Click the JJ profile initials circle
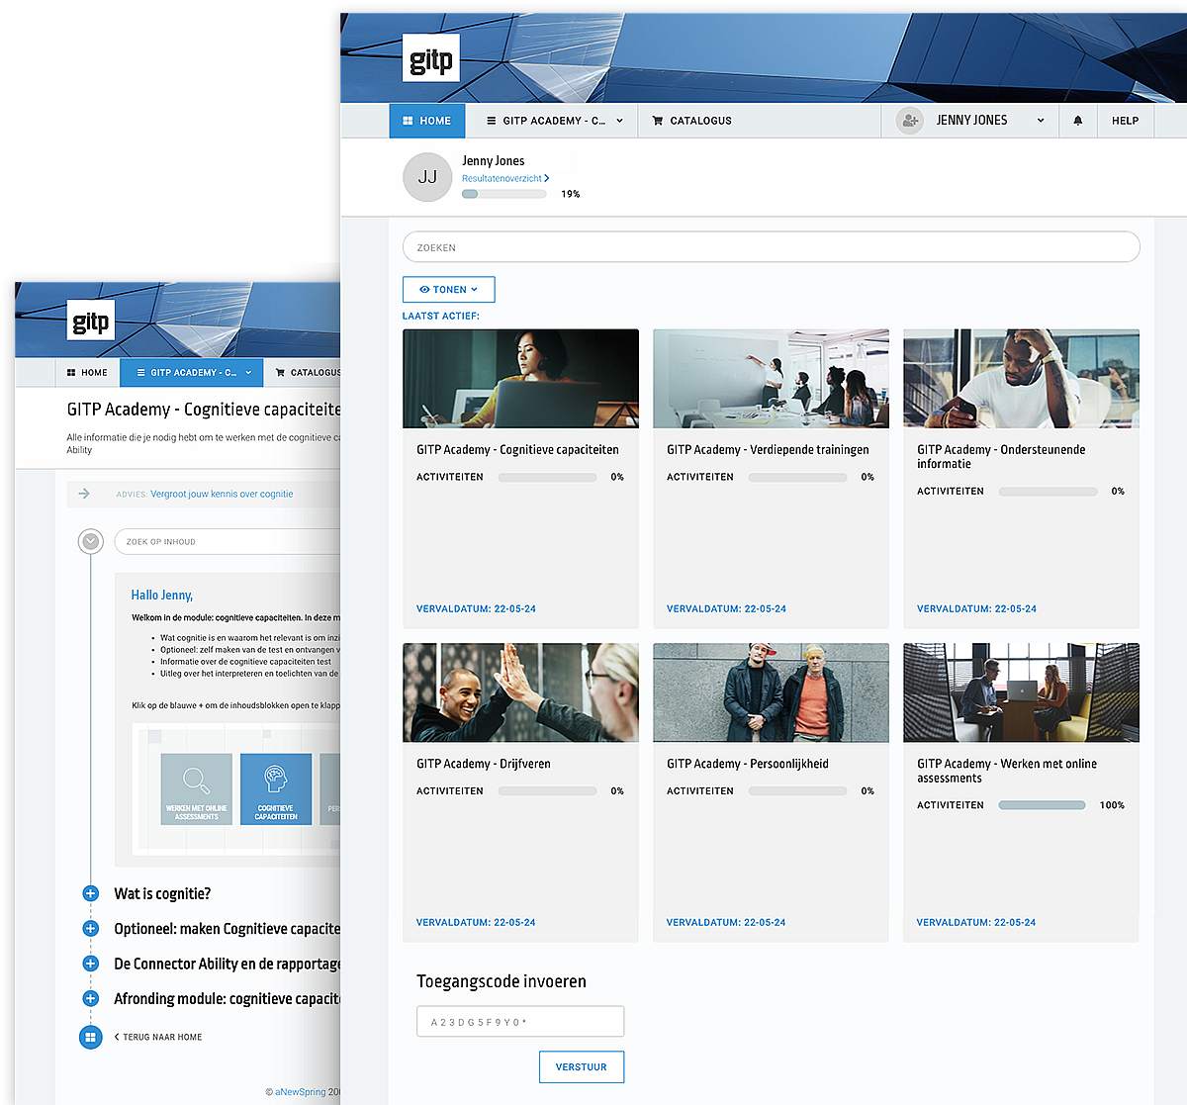The height and width of the screenshot is (1105, 1187). [x=427, y=177]
